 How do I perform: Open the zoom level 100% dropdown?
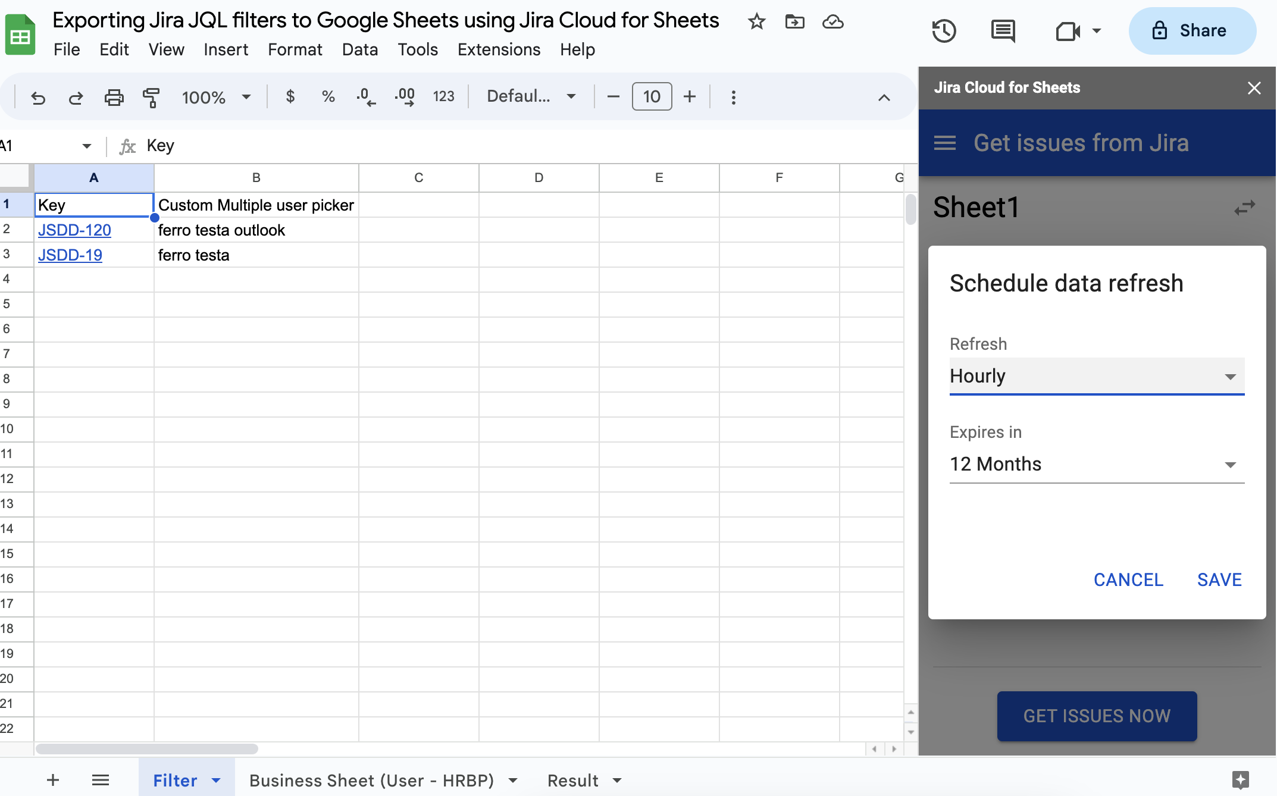(216, 97)
